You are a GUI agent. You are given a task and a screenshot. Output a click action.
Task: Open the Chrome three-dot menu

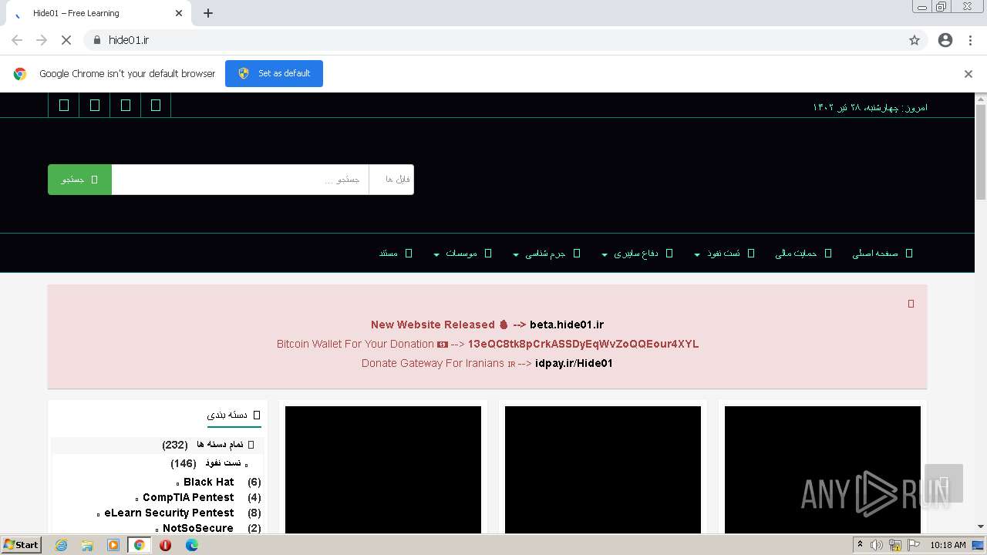[x=970, y=40]
